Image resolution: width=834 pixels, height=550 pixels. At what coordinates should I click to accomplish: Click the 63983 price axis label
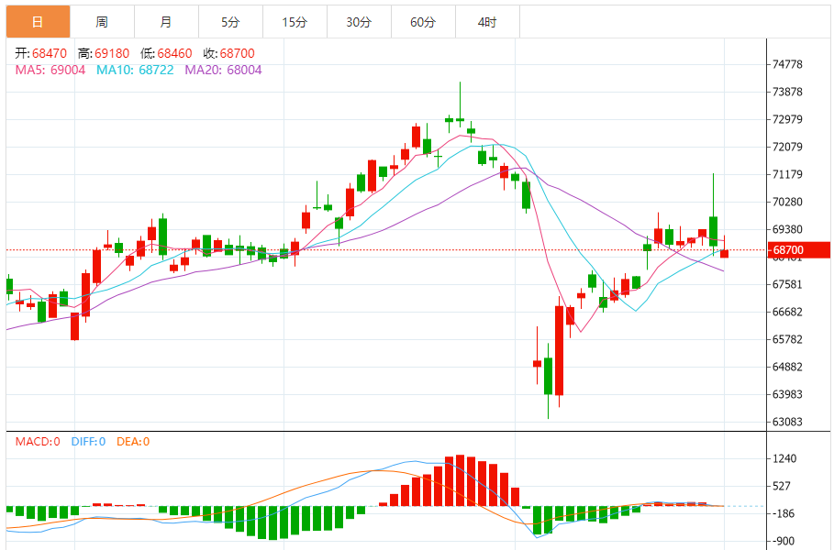pyautogui.click(x=787, y=394)
